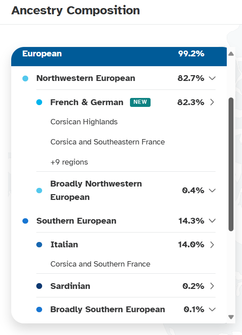The height and width of the screenshot is (335, 242).
Task: Click the vertical scrollbar thumb
Action: pyautogui.click(x=231, y=164)
